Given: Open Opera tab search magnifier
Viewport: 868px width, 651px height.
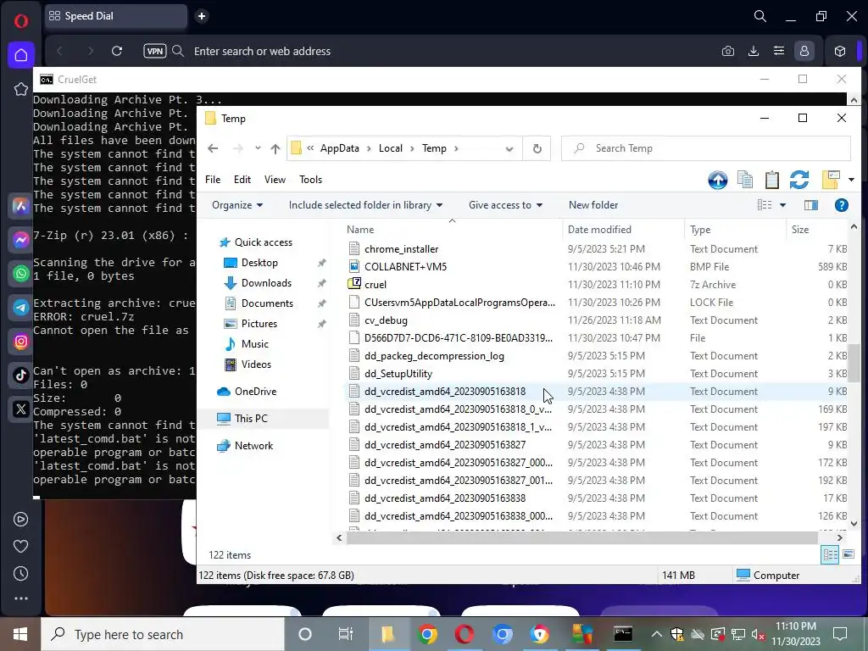Looking at the screenshot, I should point(760,16).
